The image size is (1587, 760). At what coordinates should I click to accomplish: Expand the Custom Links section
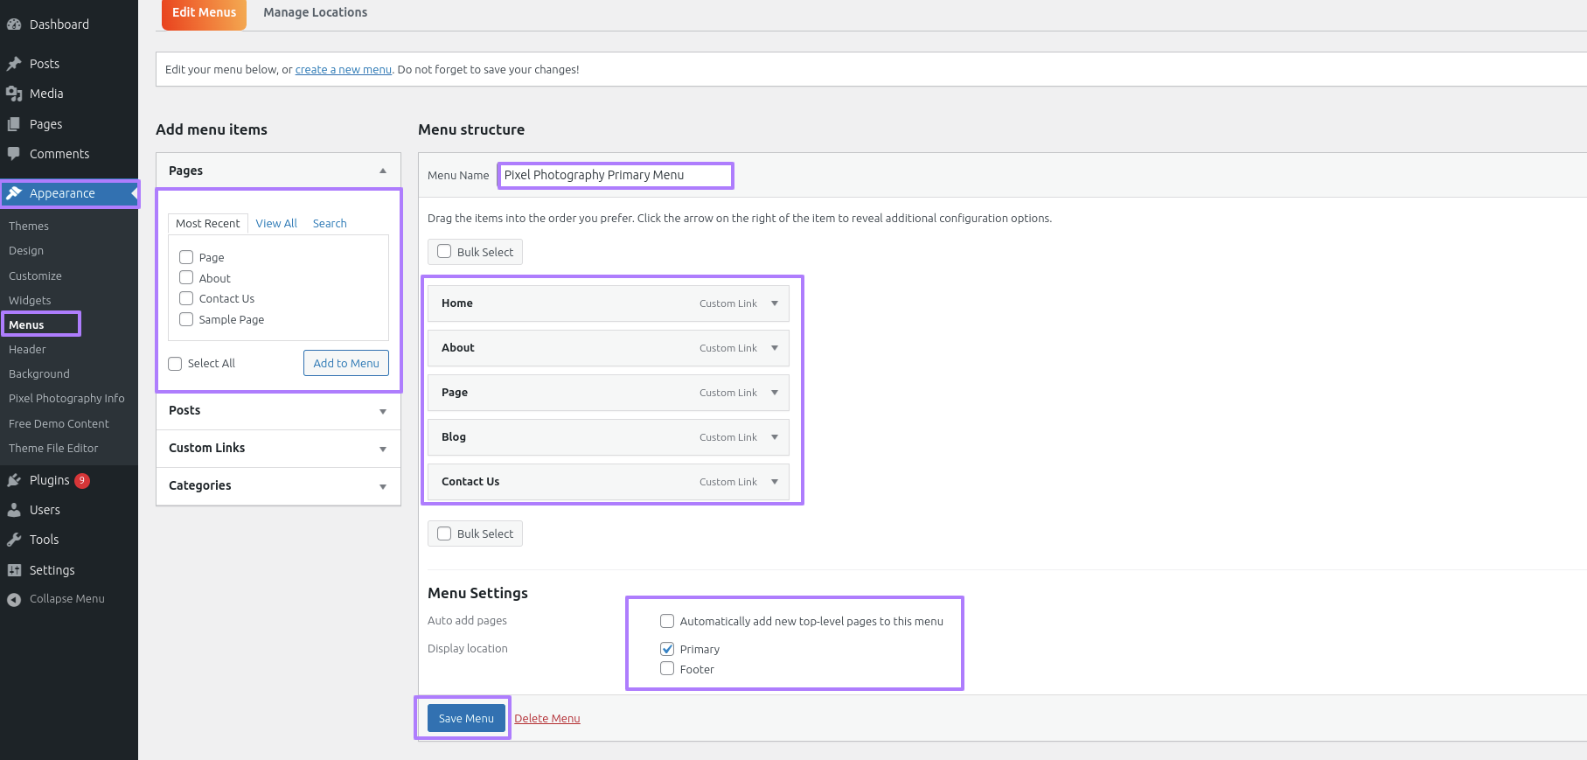pyautogui.click(x=382, y=449)
